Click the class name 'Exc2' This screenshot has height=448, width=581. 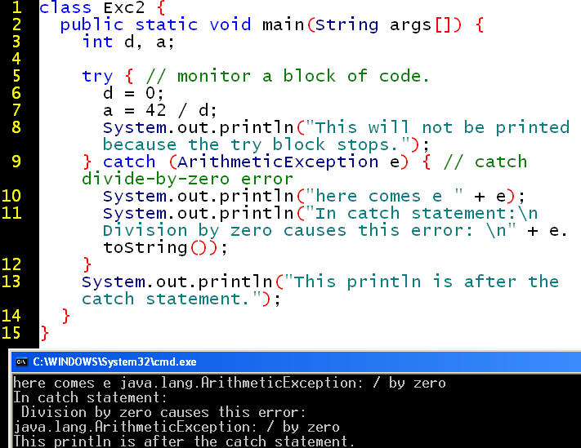click(x=123, y=7)
